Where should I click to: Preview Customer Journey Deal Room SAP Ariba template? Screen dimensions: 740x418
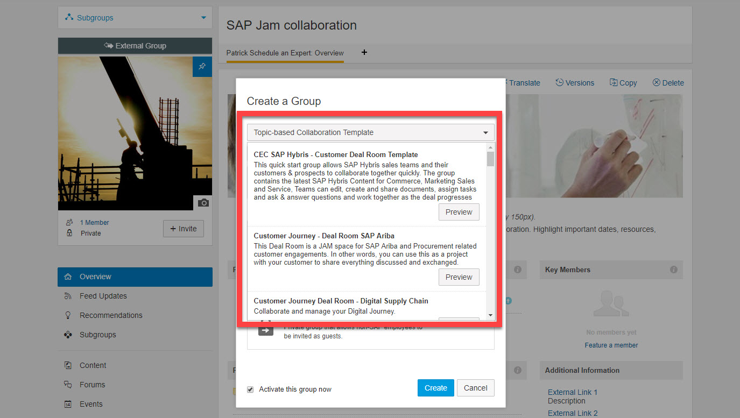(x=459, y=277)
